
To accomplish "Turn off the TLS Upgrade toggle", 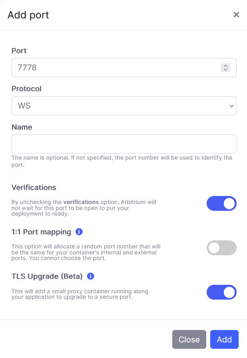I will (x=221, y=292).
